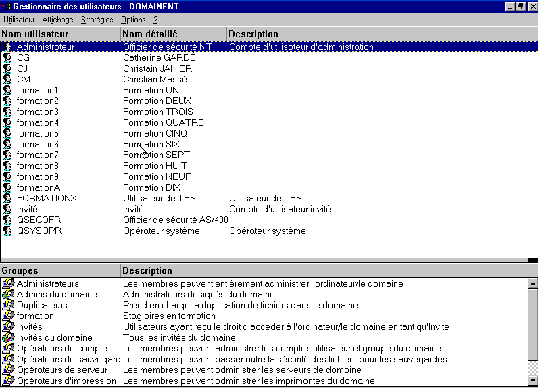Viewport: 538px width, 388px height.
Task: Click the QSYSOPR description Opérateur système
Action: 267,231
